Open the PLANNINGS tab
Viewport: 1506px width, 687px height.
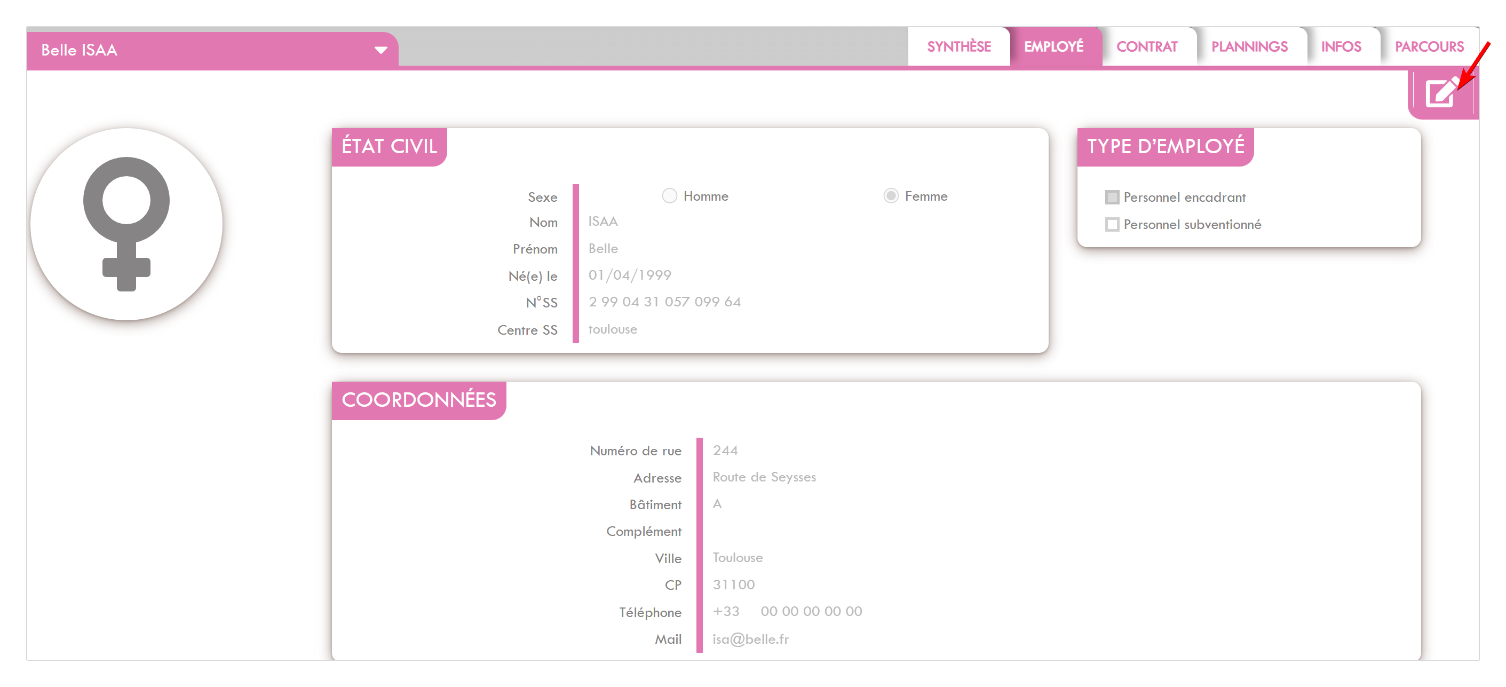pos(1249,47)
